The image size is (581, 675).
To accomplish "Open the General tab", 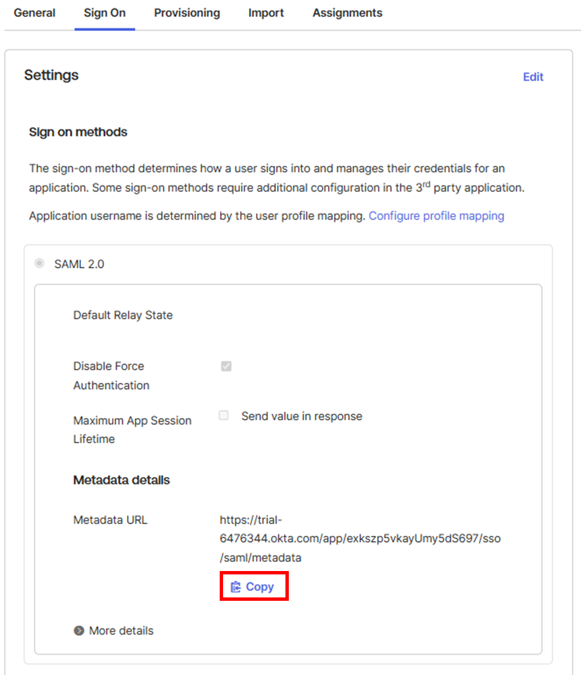I will tap(35, 13).
